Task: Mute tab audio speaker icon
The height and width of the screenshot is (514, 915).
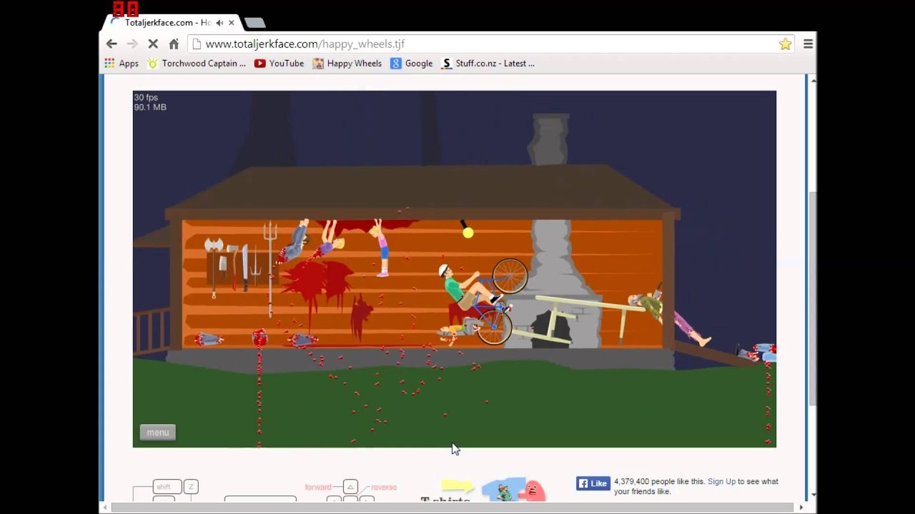Action: (x=219, y=23)
